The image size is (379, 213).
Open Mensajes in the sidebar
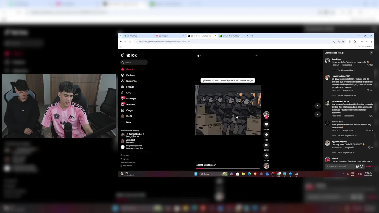129,99
